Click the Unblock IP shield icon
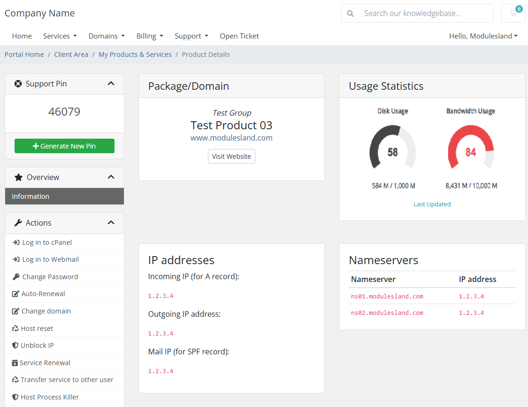The image size is (528, 407). pos(15,345)
